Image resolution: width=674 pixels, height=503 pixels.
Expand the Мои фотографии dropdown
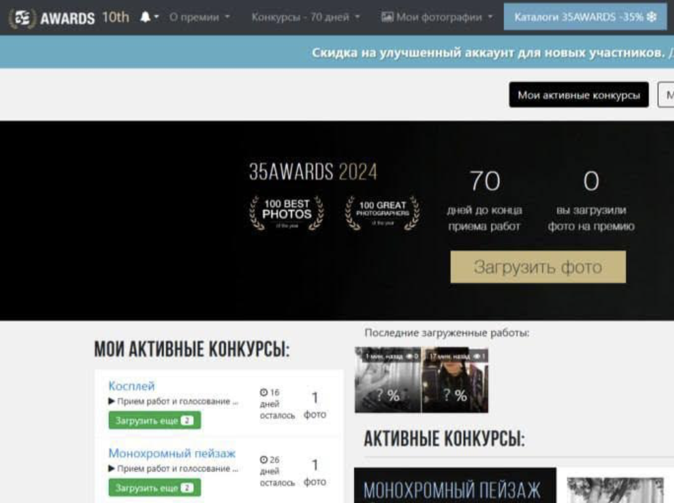point(437,17)
